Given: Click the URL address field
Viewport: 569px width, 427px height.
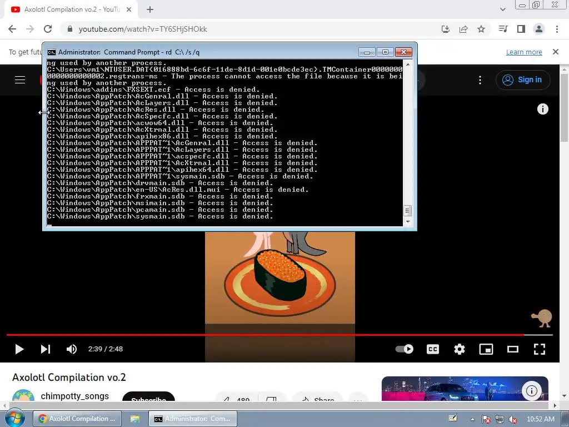Looking at the screenshot, I should (251, 29).
